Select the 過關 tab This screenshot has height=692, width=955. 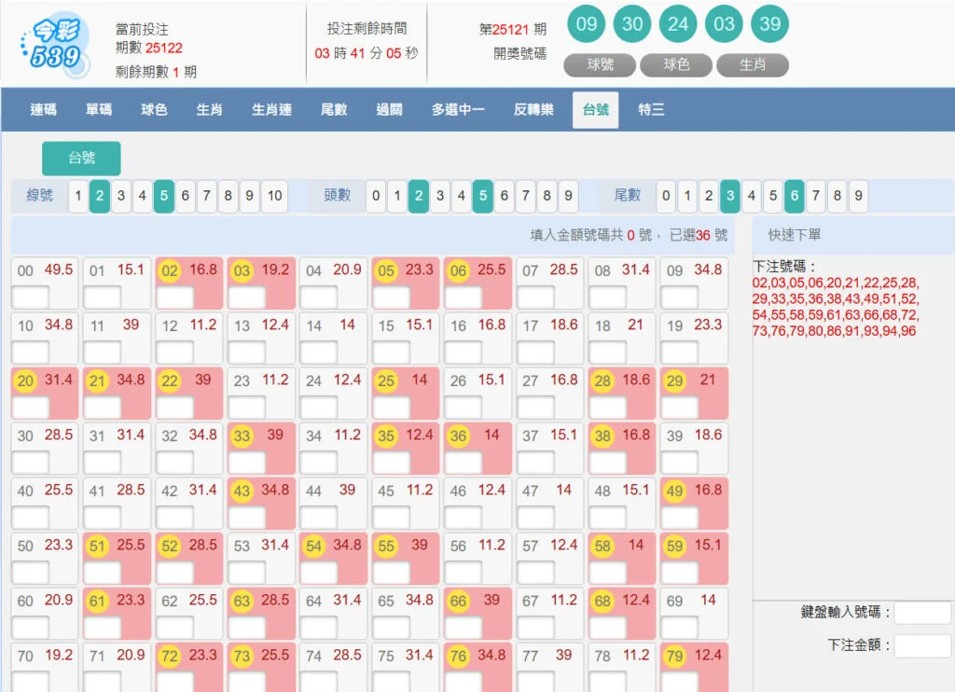pyautogui.click(x=389, y=109)
